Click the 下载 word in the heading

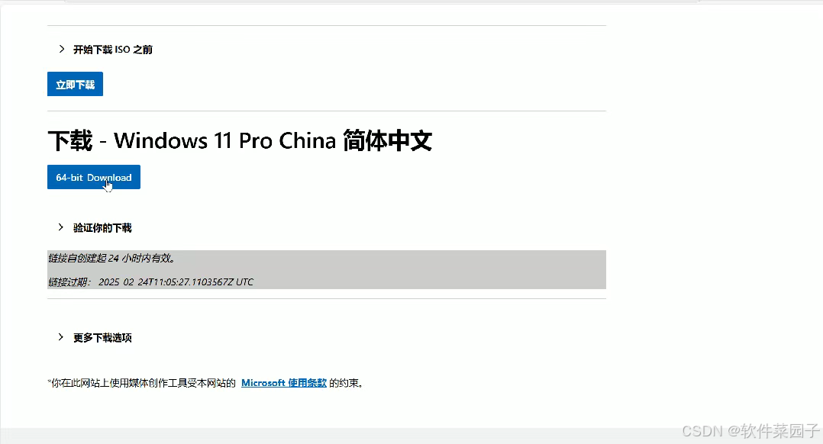pyautogui.click(x=70, y=140)
